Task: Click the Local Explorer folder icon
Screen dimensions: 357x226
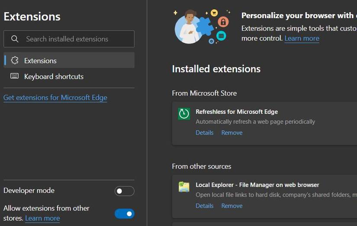Action: 184,187
